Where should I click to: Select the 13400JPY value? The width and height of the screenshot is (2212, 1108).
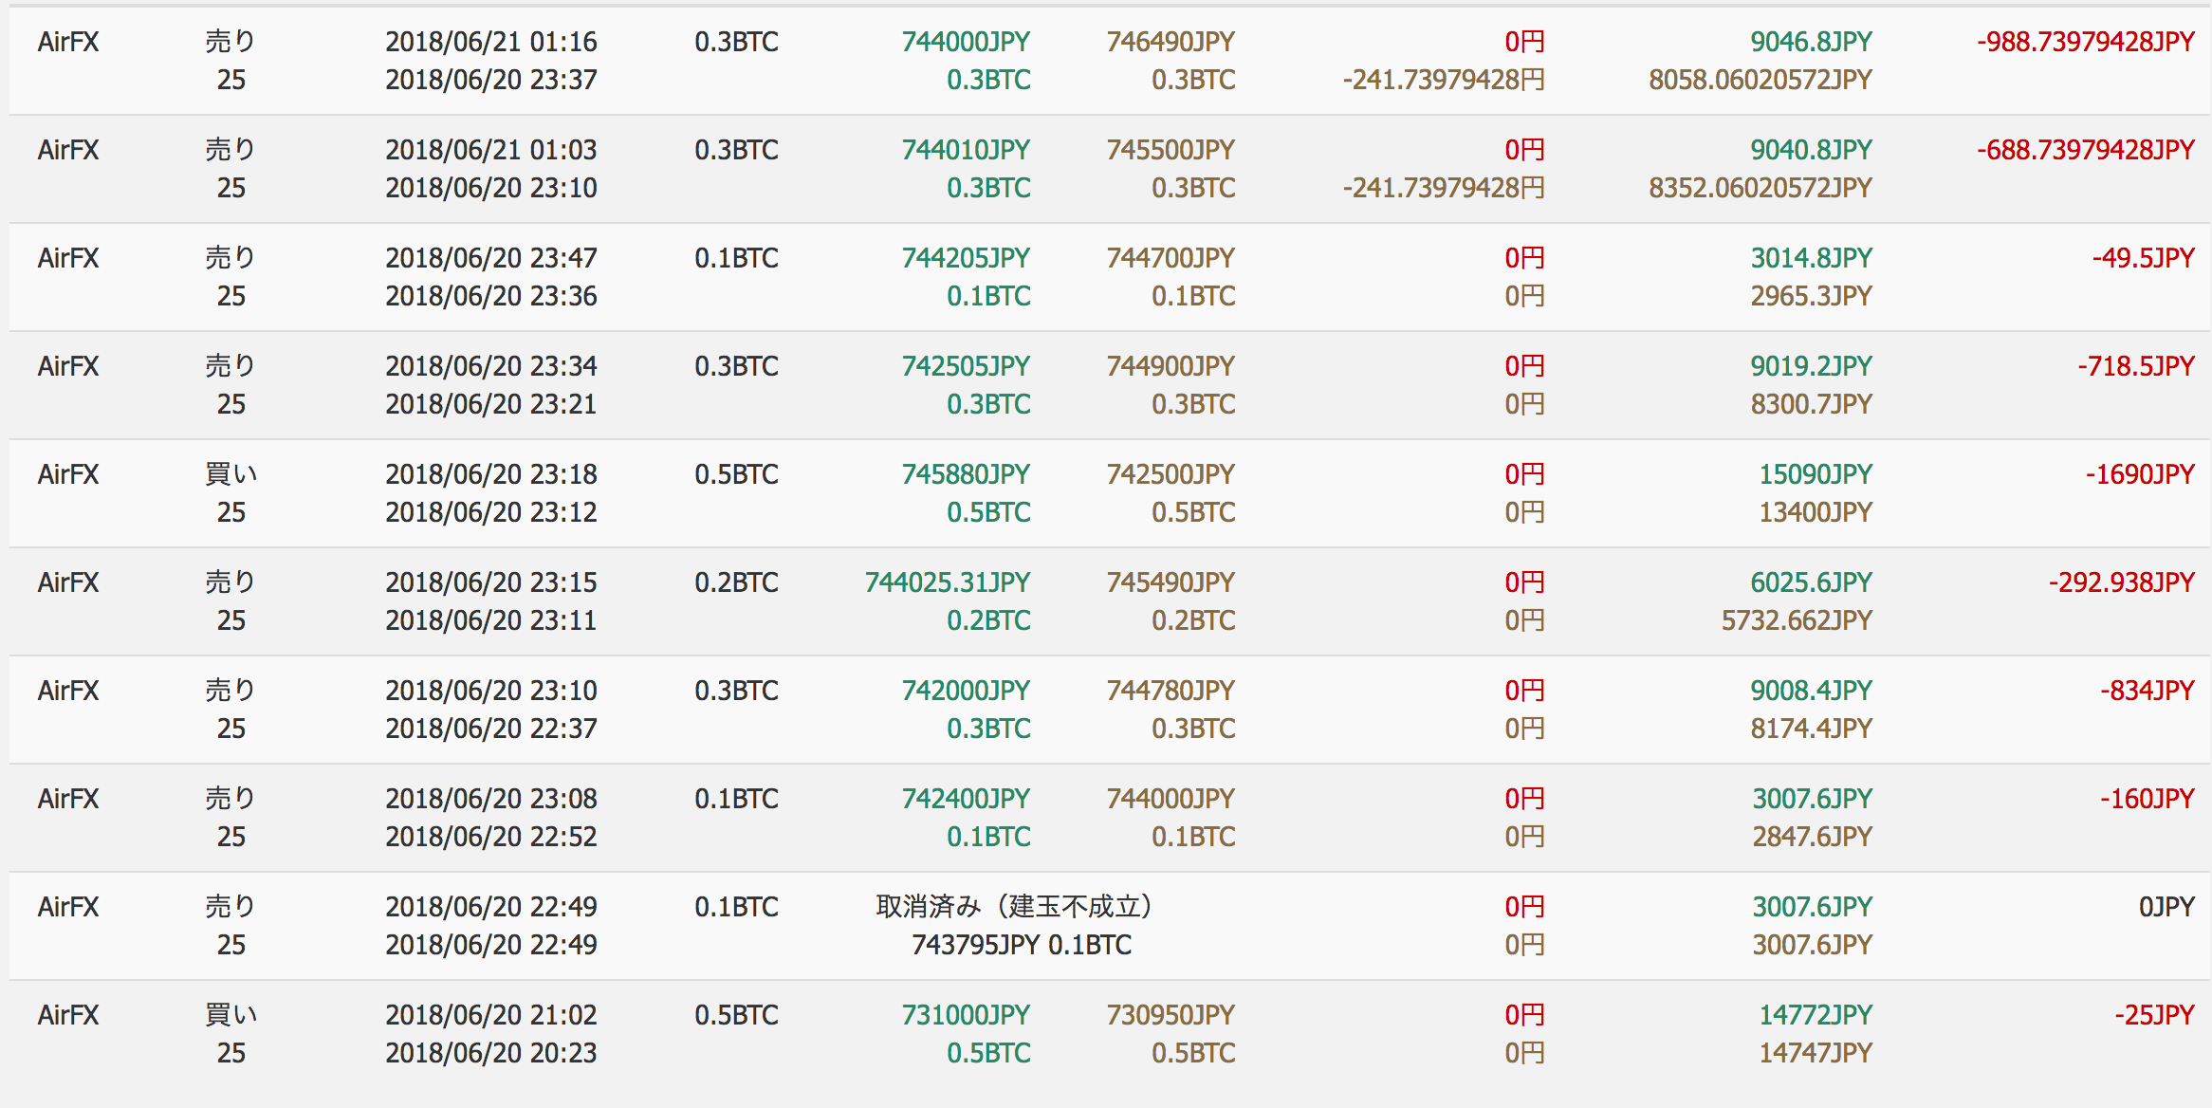click(x=1816, y=512)
